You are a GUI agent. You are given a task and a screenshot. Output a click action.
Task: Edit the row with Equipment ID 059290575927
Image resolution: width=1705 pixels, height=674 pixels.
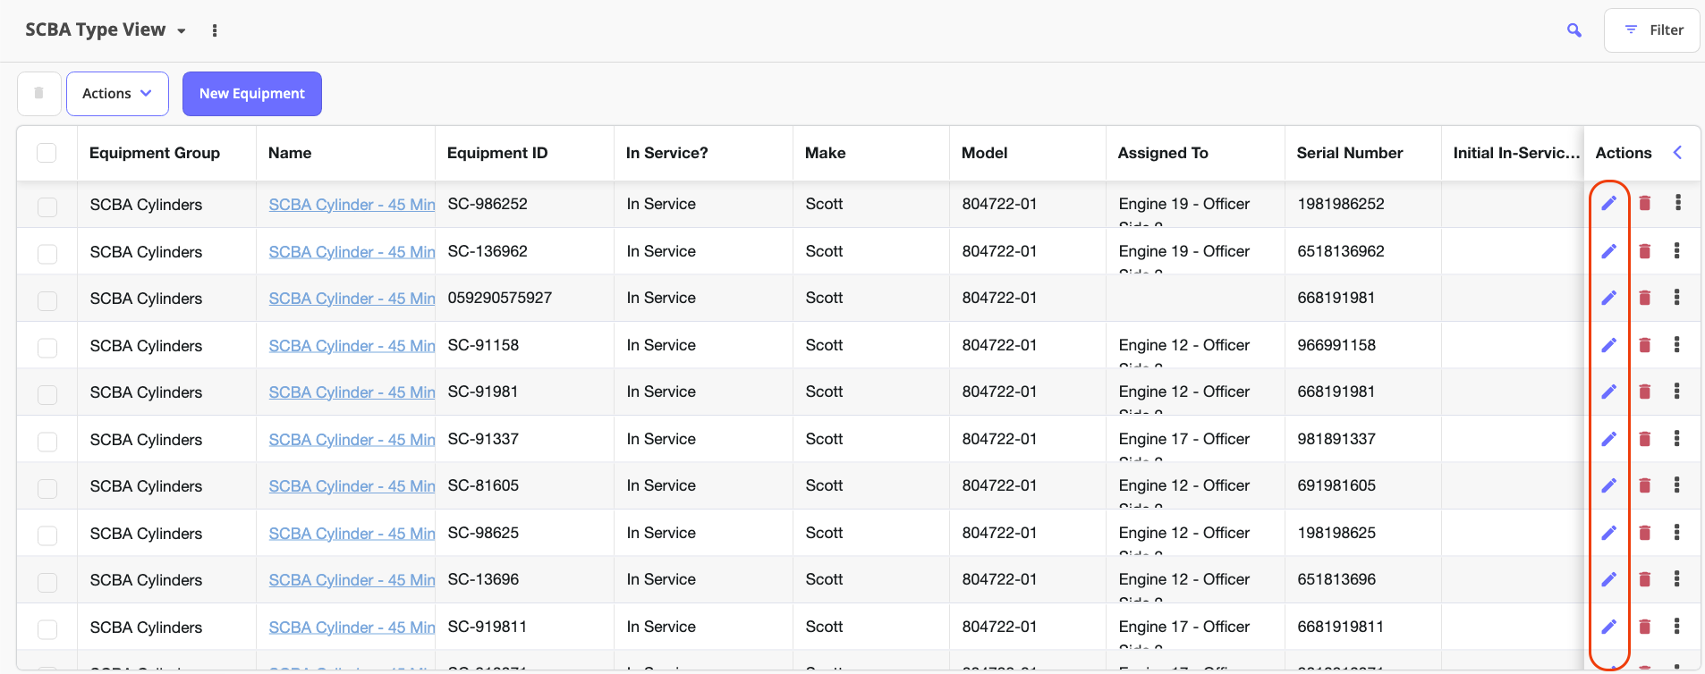click(x=1608, y=298)
